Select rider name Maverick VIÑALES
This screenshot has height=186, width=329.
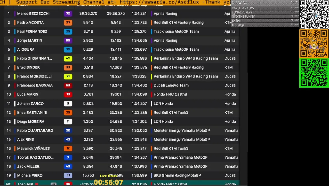click(33, 149)
